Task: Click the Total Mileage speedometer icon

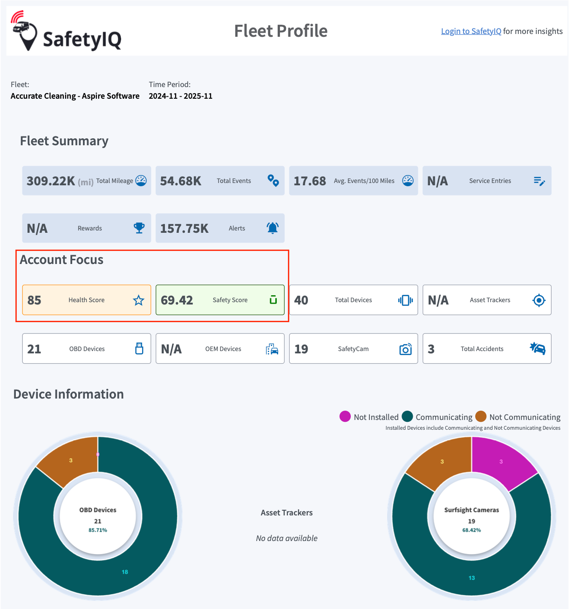Action: tap(141, 181)
